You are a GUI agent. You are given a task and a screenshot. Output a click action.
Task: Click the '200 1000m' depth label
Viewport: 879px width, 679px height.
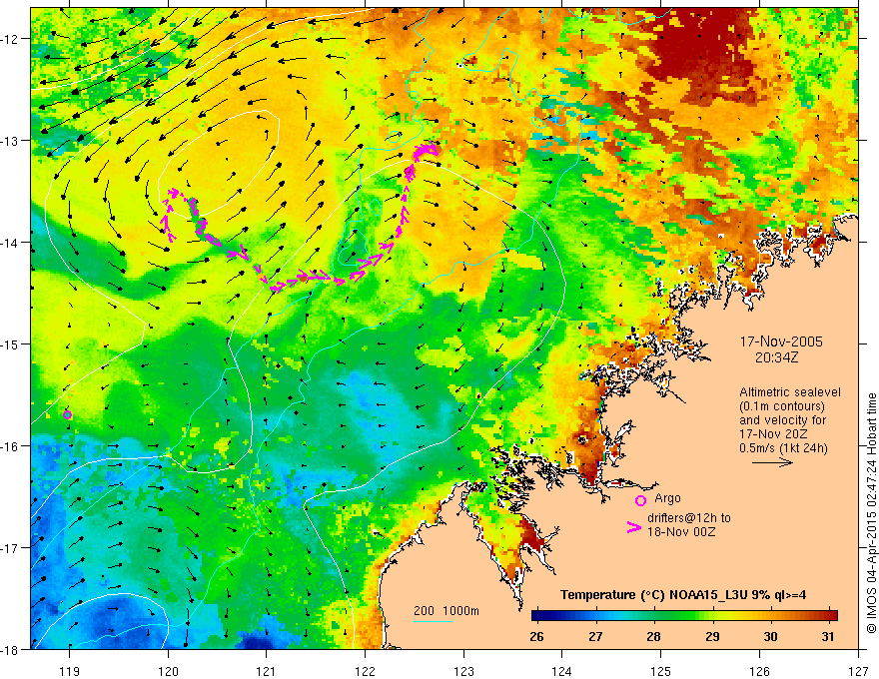[446, 611]
